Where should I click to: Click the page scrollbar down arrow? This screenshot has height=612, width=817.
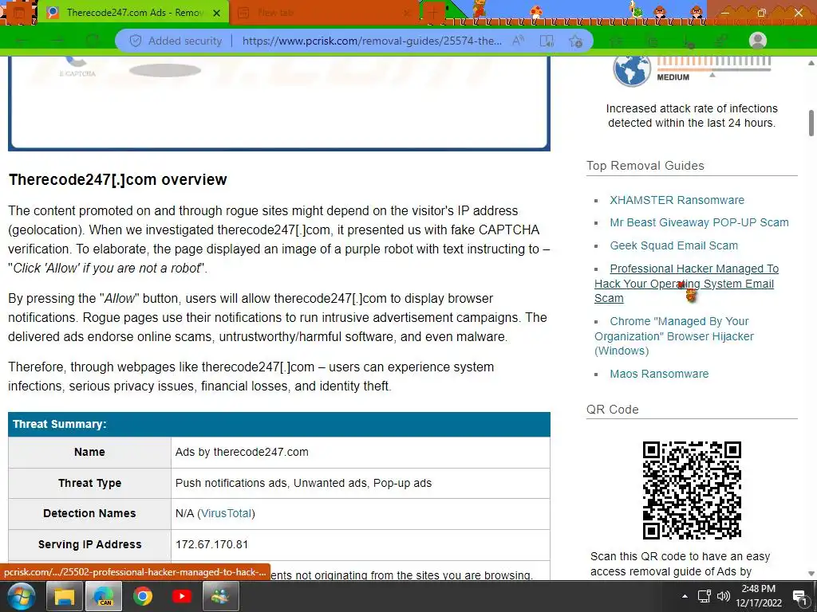pyautogui.click(x=811, y=574)
